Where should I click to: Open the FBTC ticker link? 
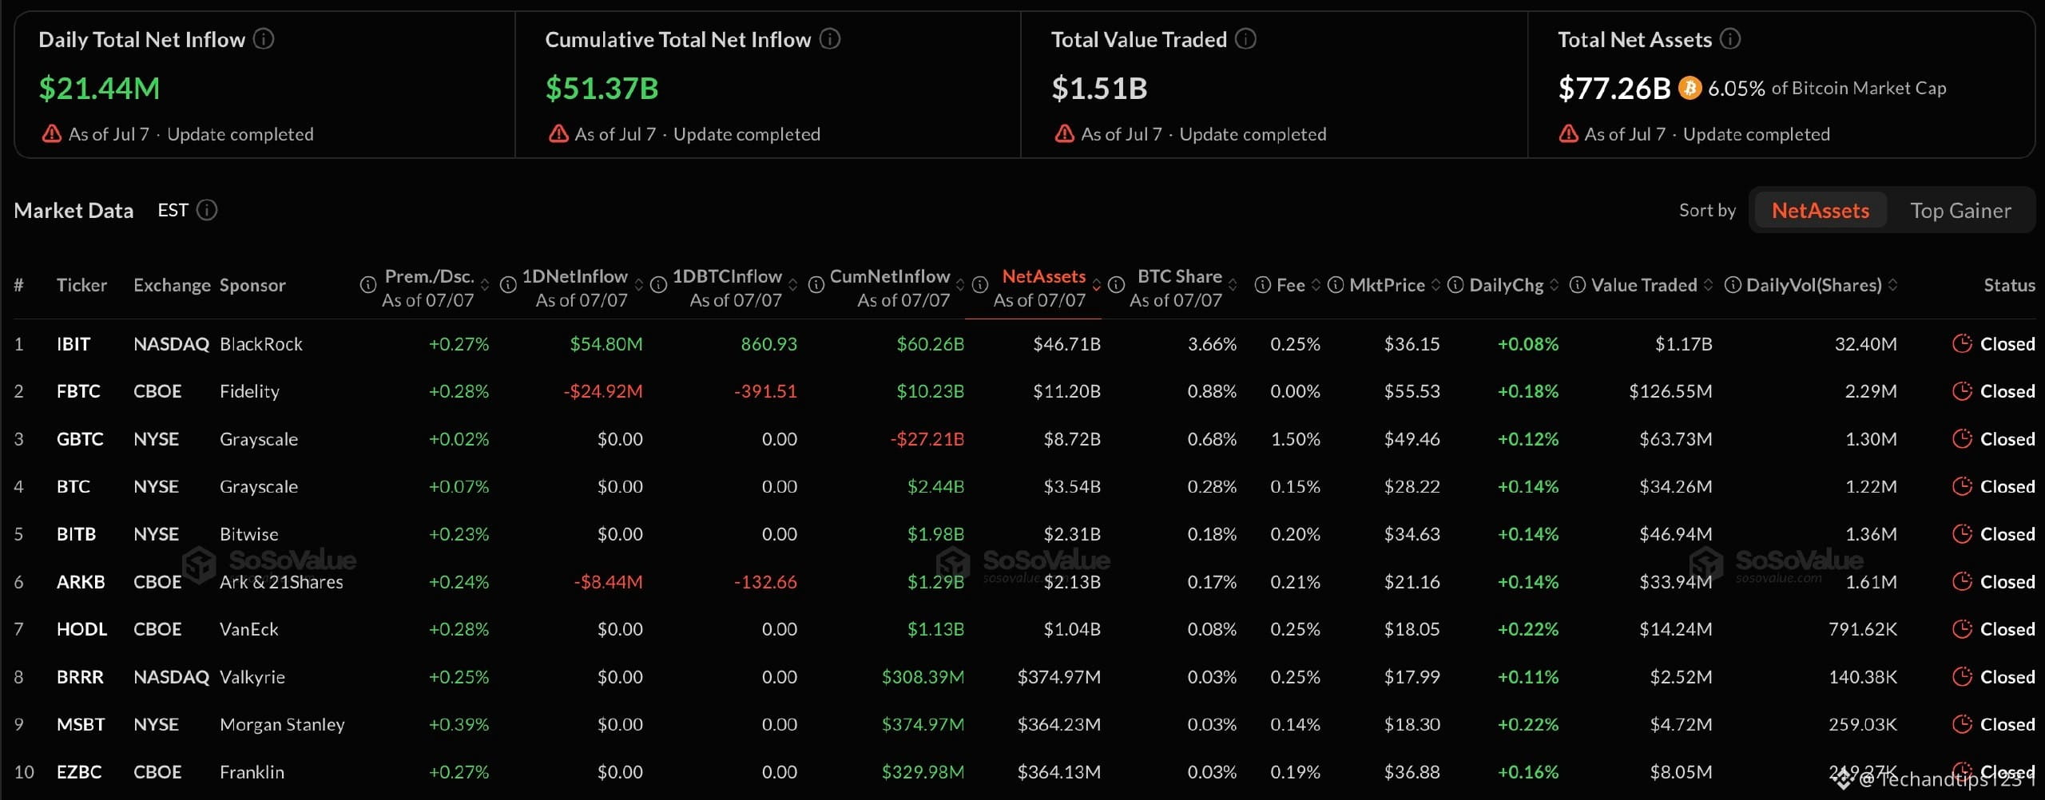point(78,391)
